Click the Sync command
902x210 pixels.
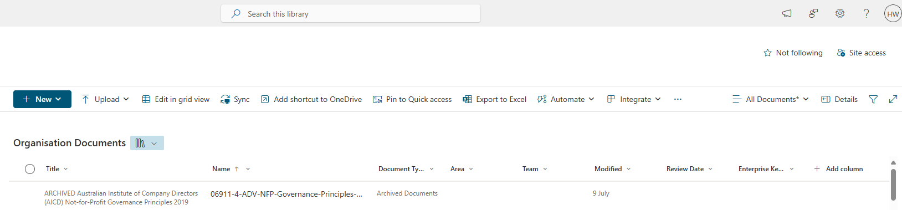[x=235, y=99]
